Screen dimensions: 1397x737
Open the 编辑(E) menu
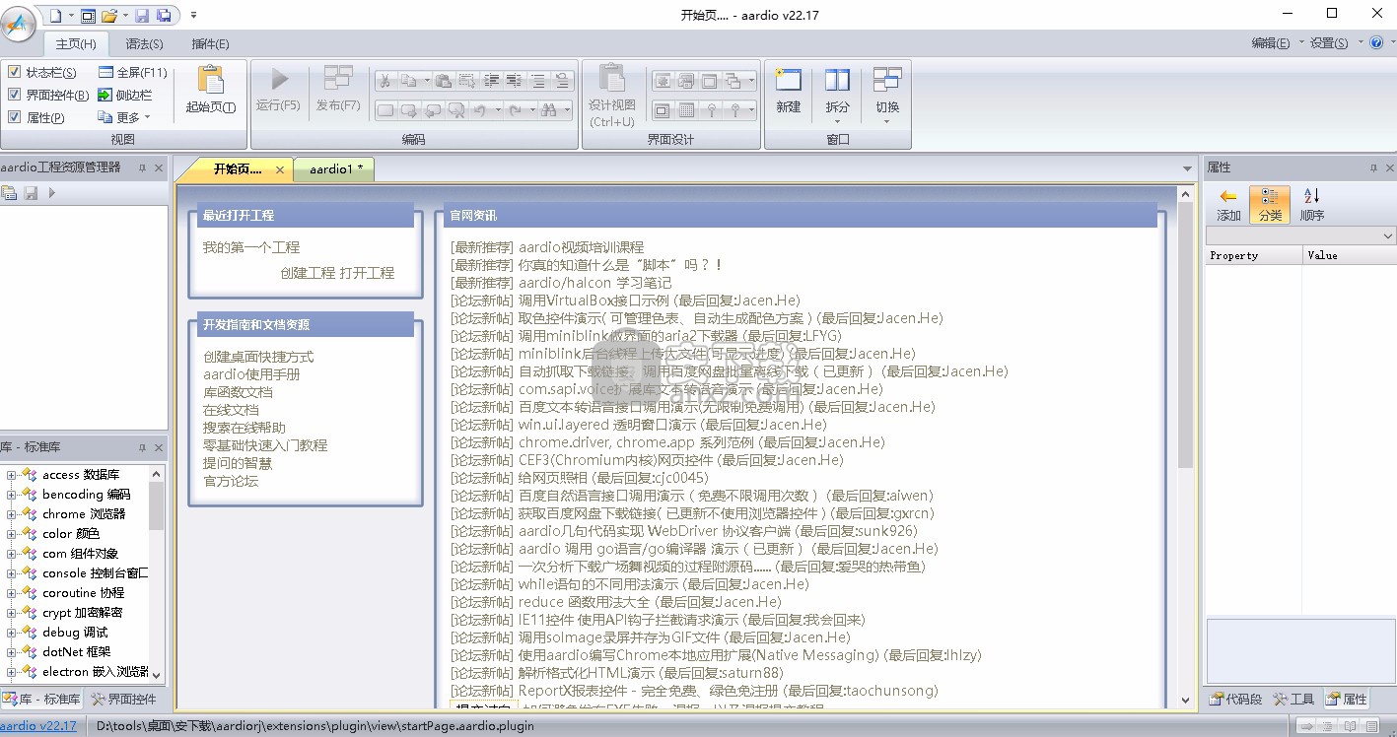(x=1276, y=42)
